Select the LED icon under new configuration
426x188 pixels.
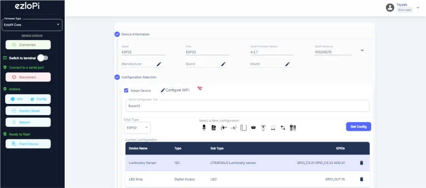tap(204, 128)
